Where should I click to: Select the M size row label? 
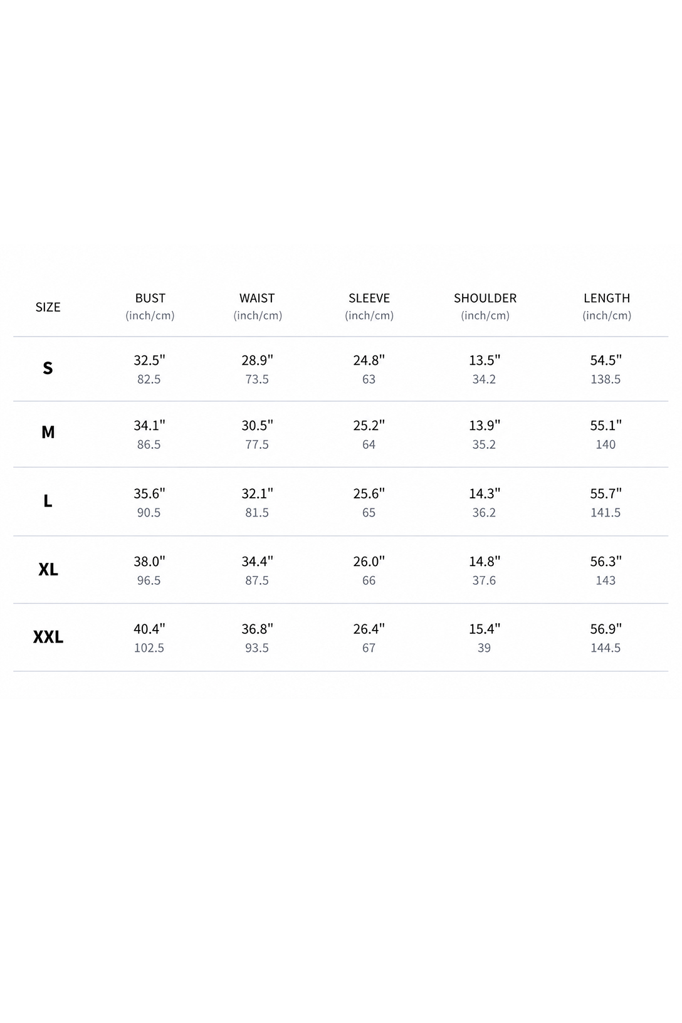[48, 432]
